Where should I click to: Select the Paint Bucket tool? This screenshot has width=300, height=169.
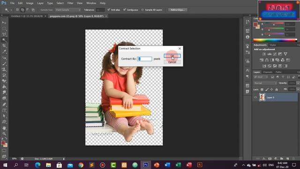(x=4, y=87)
